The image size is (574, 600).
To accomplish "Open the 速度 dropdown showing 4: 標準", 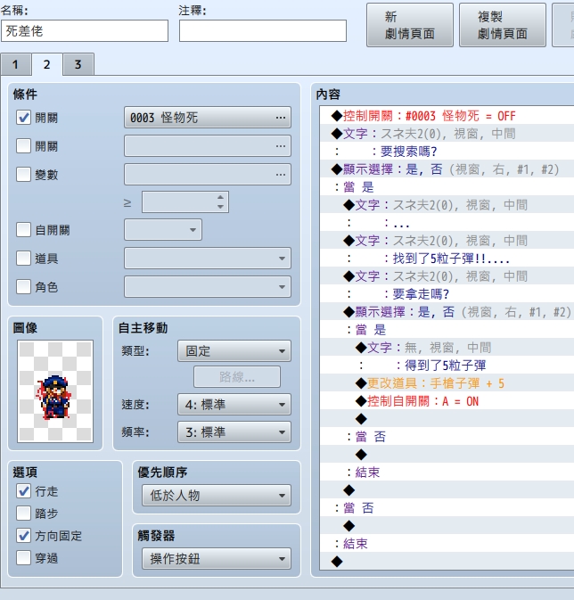I will point(234,405).
